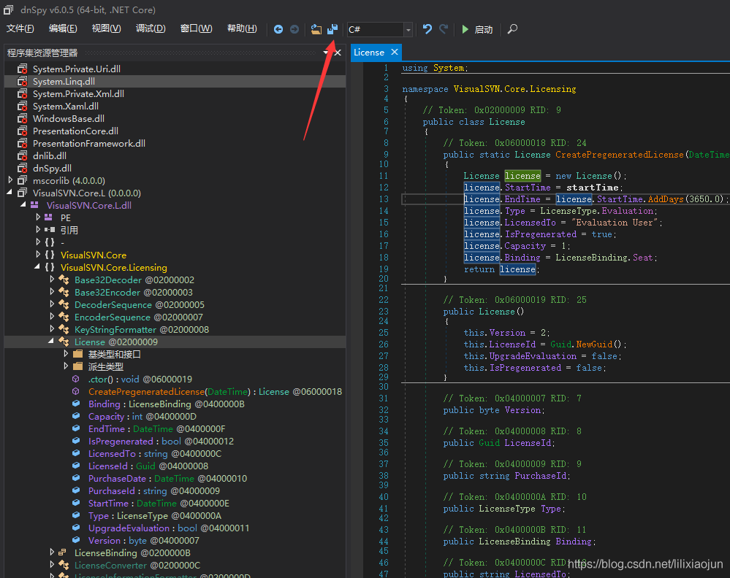
Task: Close the assembly explorer panel
Action: tap(338, 53)
